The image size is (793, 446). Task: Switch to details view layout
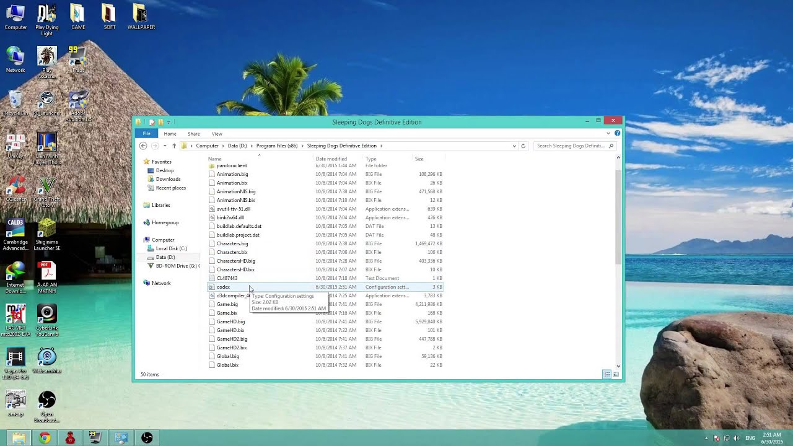coord(607,375)
